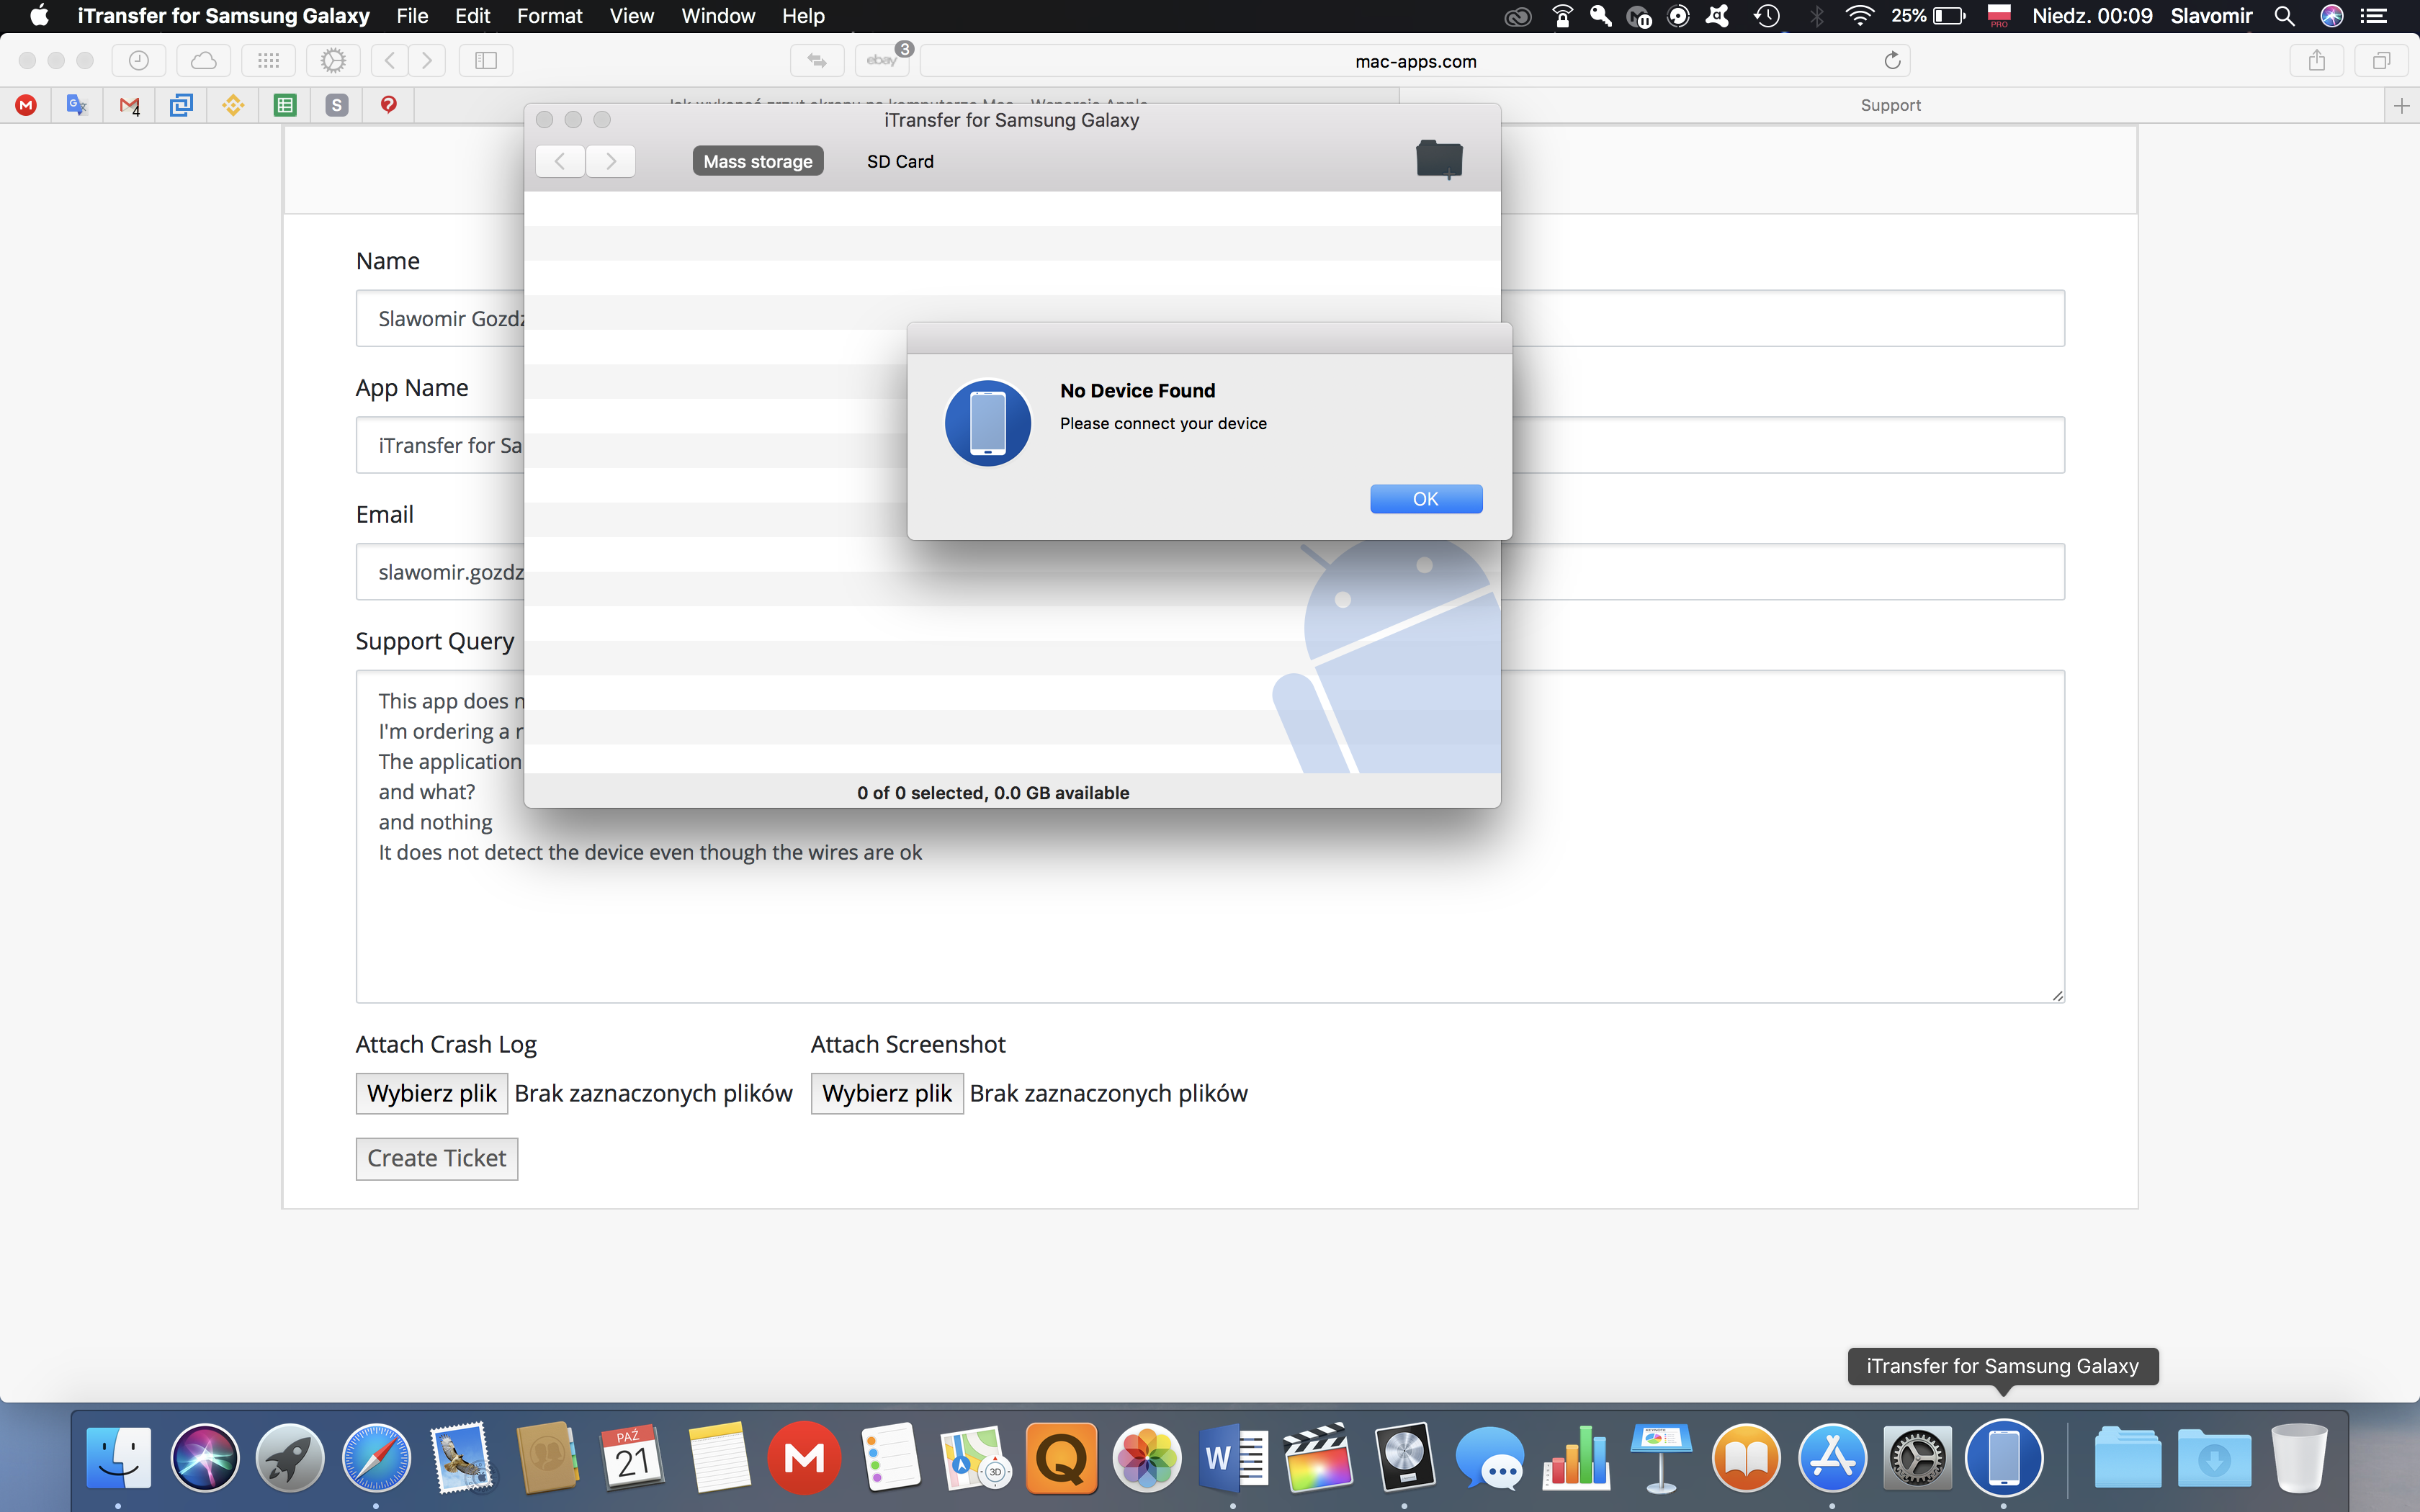Screen dimensions: 2420x1512
Task: Click the Safari share button
Action: tap(2317, 61)
